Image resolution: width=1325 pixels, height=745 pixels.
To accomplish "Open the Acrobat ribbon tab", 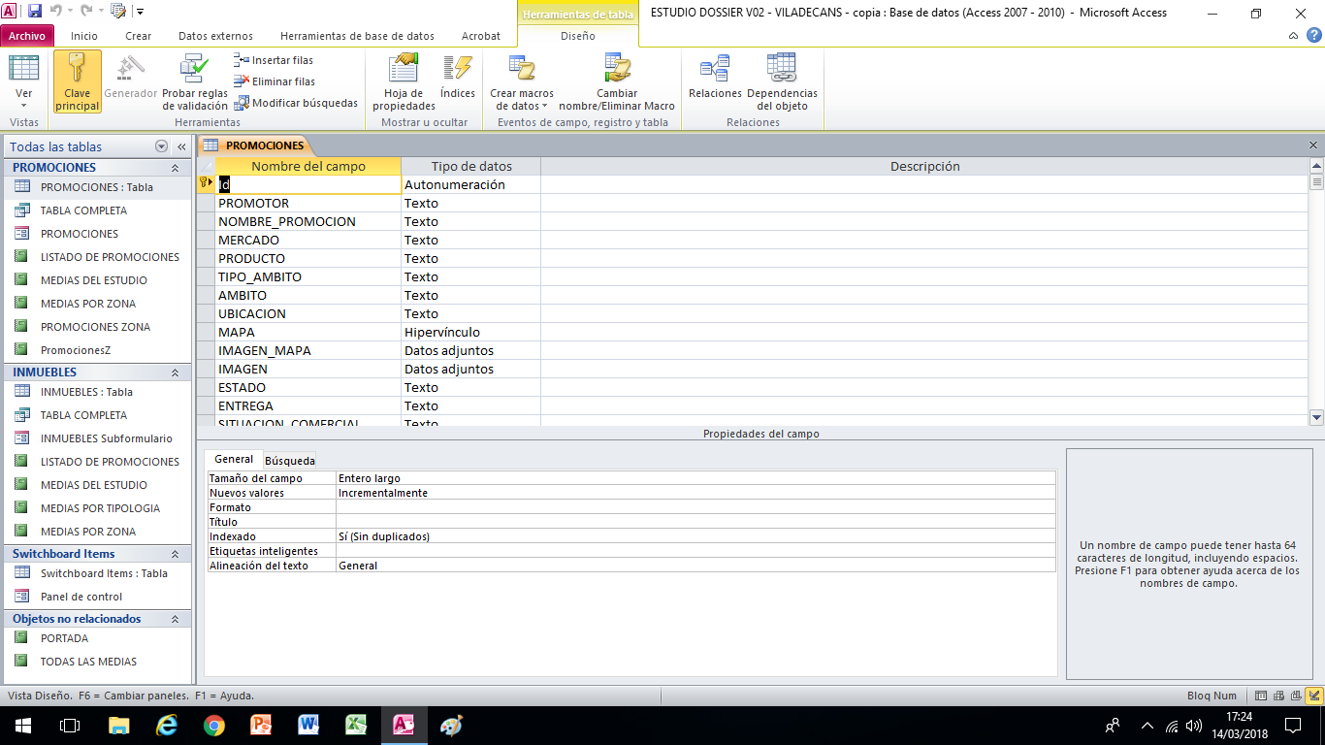I will click(481, 36).
